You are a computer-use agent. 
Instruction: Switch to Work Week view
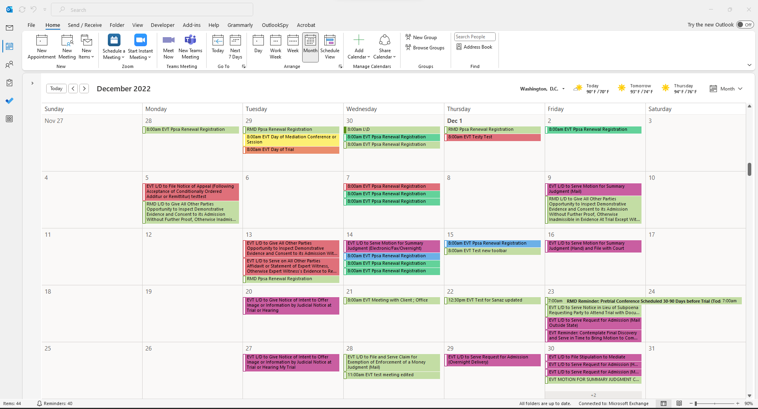[276, 47]
